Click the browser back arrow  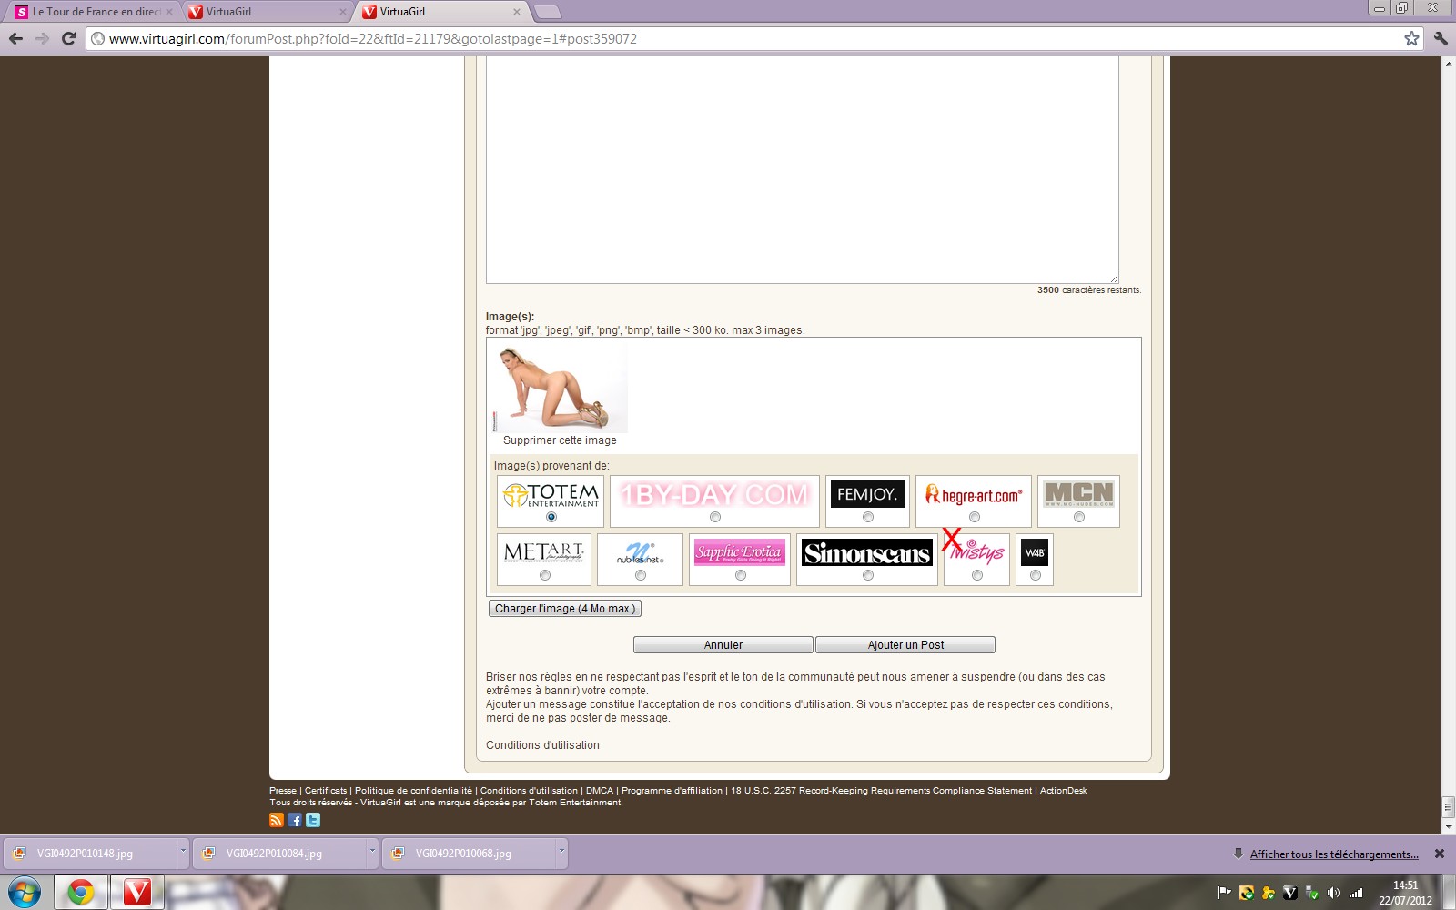pyautogui.click(x=15, y=38)
